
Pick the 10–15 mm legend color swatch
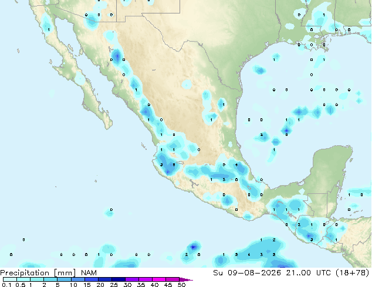[x=78, y=279]
